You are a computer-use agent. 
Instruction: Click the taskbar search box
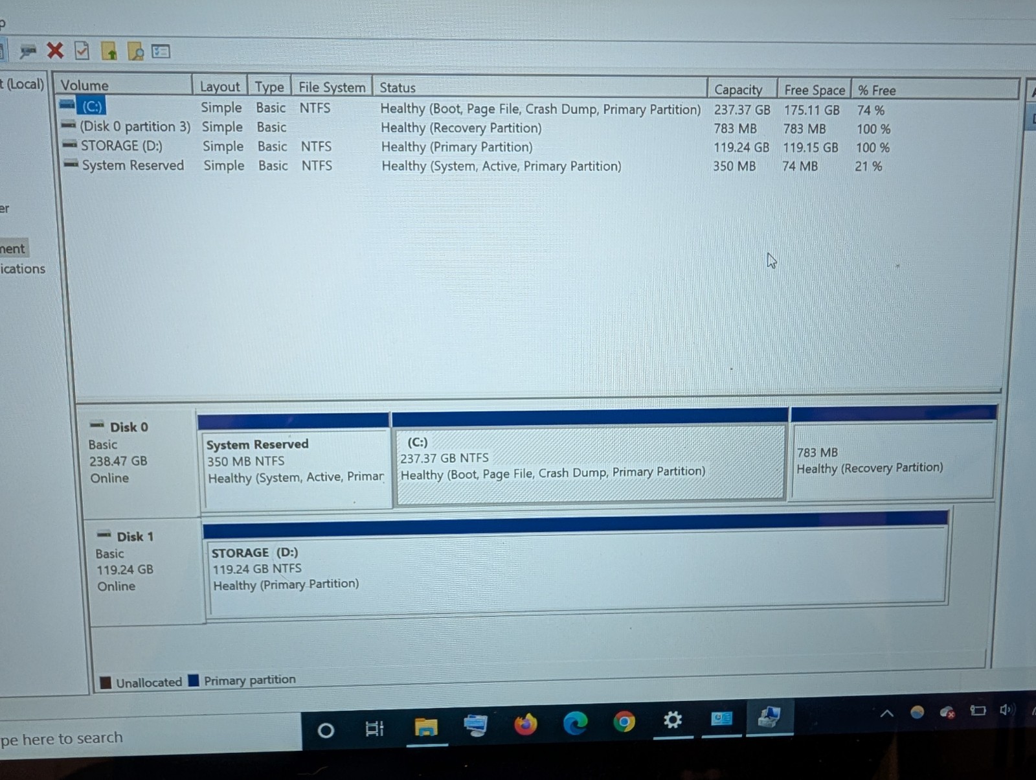150,737
